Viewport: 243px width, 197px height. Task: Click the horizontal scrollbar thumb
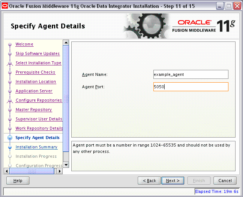coord(32,171)
